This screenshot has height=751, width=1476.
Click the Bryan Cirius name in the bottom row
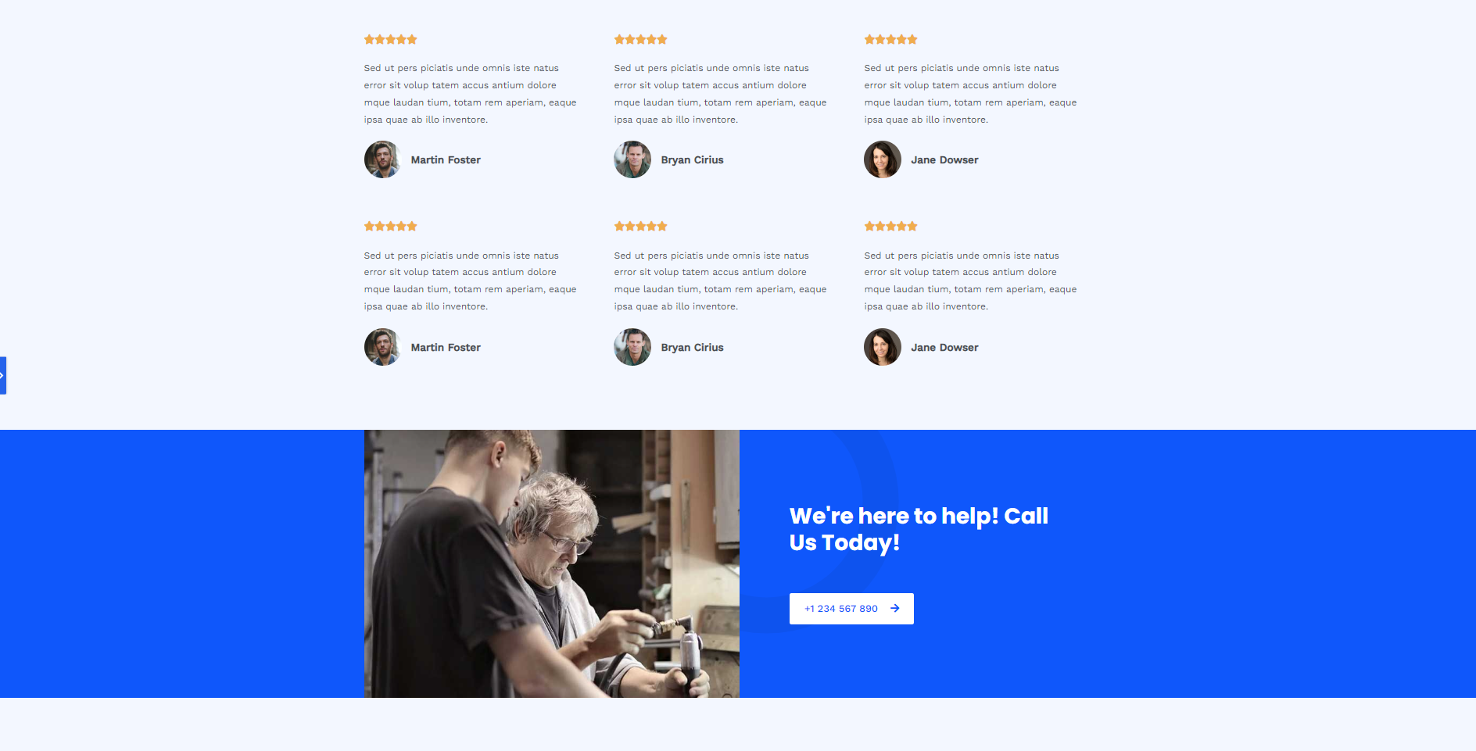[x=692, y=348]
